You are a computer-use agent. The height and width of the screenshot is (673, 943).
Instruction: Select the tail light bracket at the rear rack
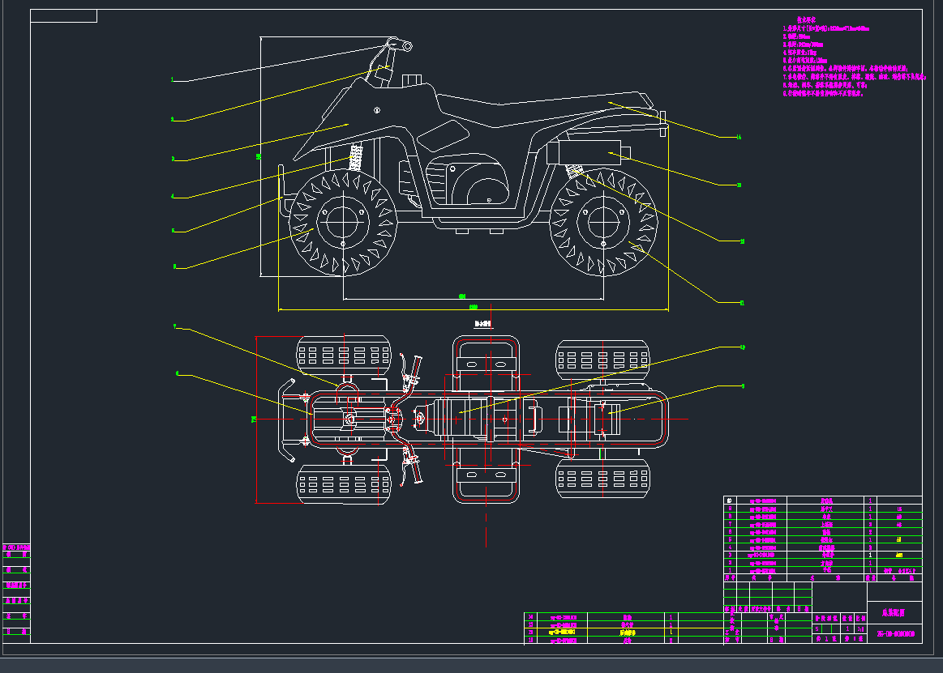click(x=663, y=124)
